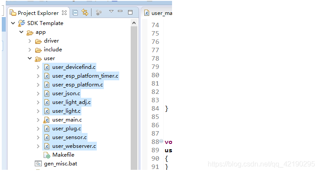Expand user_plug.c outline arrow
Screen dimensions: 319x172
click(x=38, y=129)
